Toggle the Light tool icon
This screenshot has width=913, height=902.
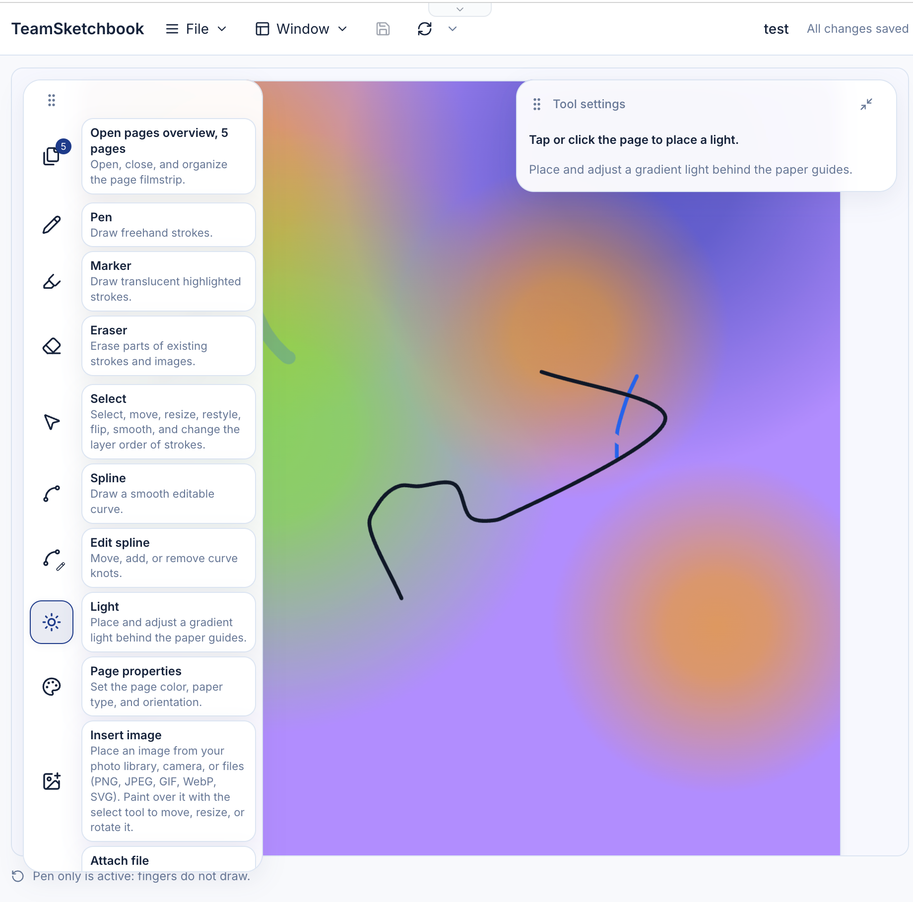pos(52,622)
